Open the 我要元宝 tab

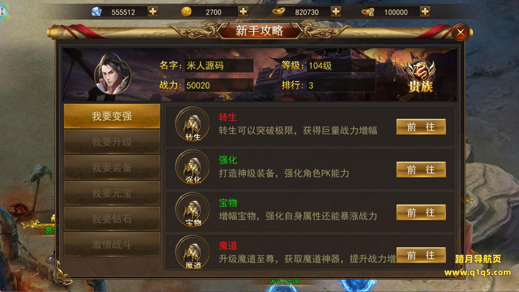112,193
